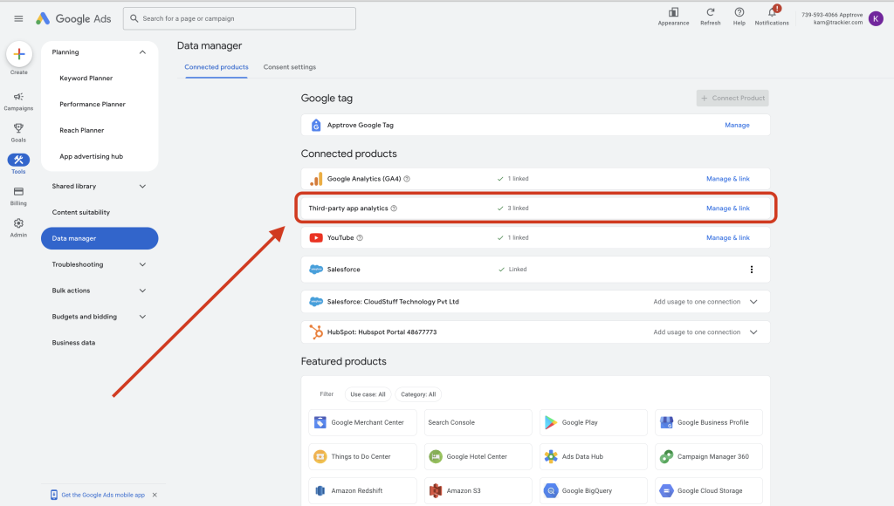Select Things to Do Center product
894x506 pixels.
pos(362,457)
